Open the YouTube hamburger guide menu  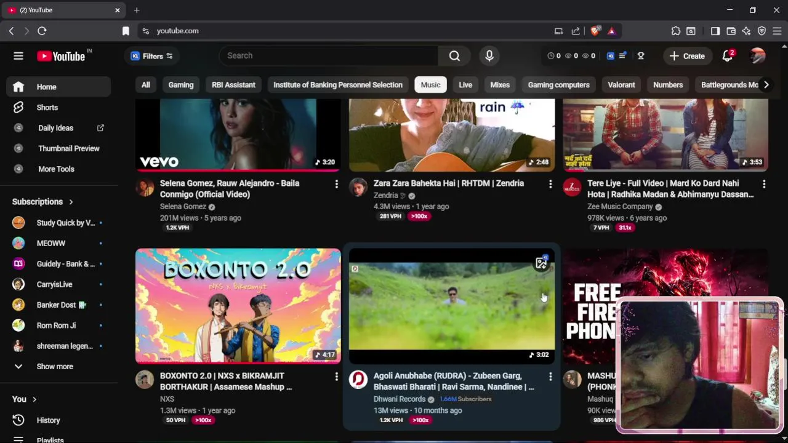point(18,56)
